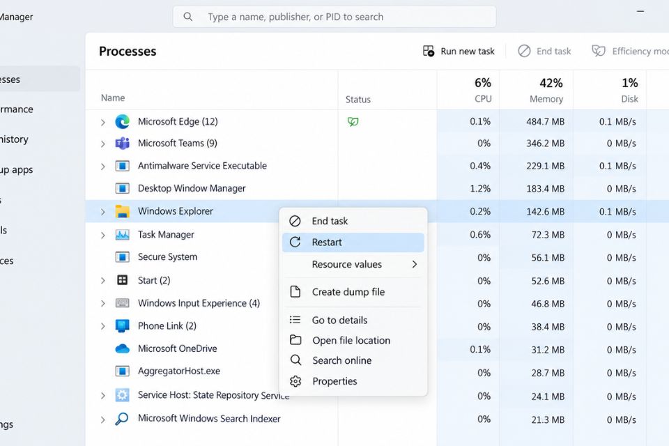Image resolution: width=669 pixels, height=446 pixels.
Task: Choose End task from the context menu
Action: click(x=353, y=221)
